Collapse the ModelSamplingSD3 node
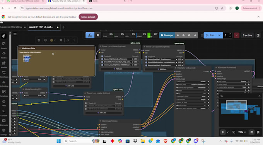This screenshot has width=263, height=145. [x=23, y=89]
